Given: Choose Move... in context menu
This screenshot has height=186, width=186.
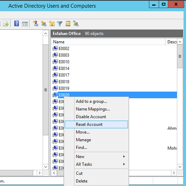Looking at the screenshot, I should tap(96, 132).
